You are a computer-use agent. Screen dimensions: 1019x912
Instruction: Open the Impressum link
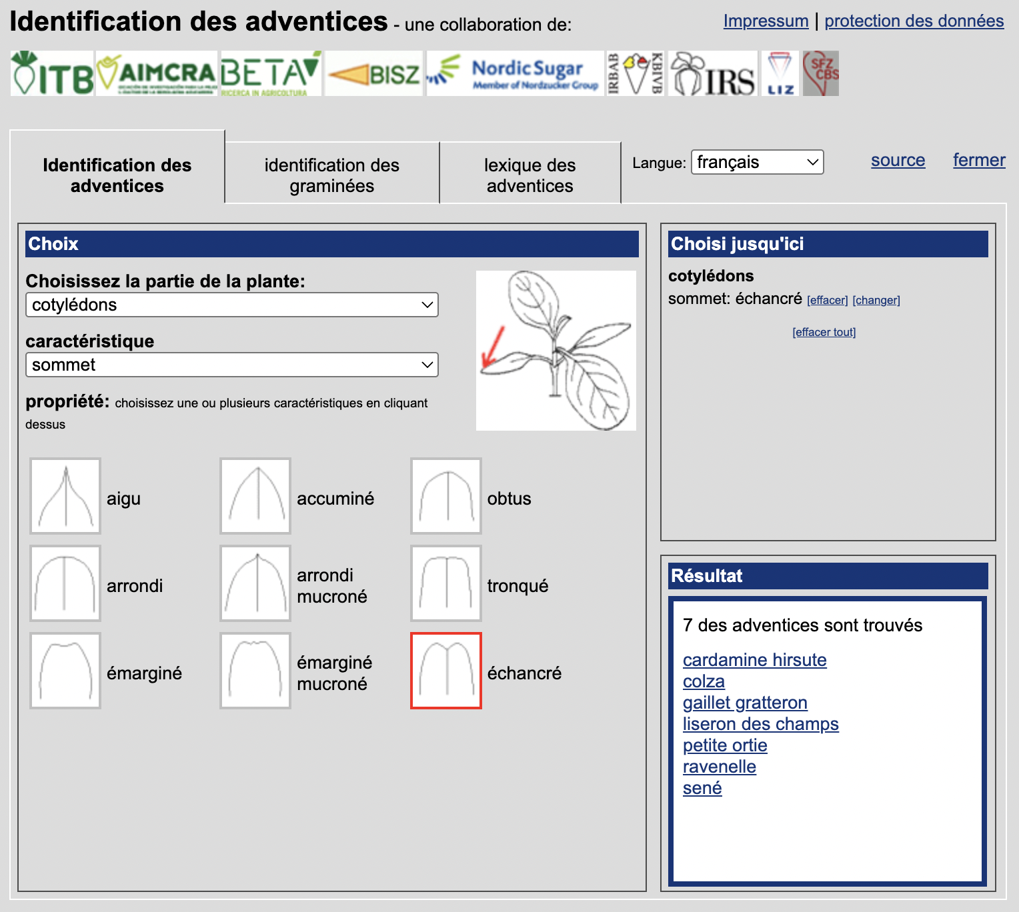click(x=766, y=21)
